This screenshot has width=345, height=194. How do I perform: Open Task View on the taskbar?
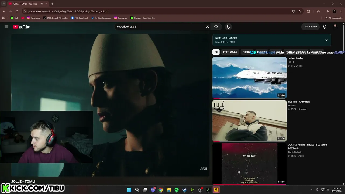[145, 190]
